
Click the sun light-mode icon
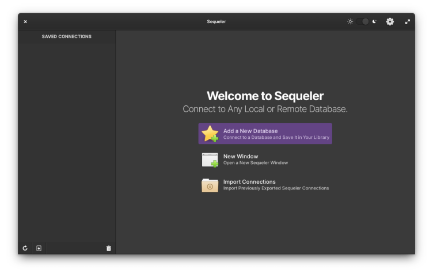pyautogui.click(x=350, y=22)
